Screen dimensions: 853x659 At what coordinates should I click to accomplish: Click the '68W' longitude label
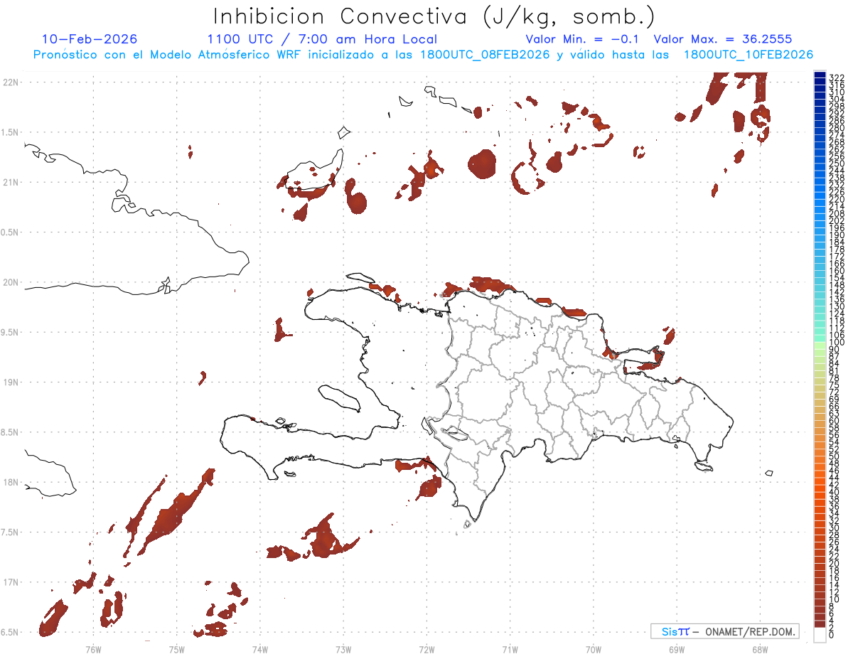point(760,649)
